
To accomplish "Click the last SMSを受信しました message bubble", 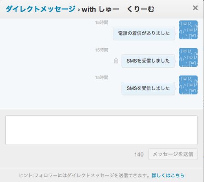I will (x=148, y=88).
